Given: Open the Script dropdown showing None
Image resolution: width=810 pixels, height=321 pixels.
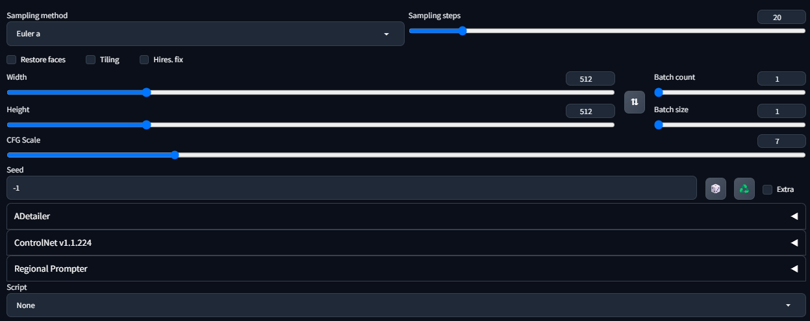Looking at the screenshot, I should [x=406, y=305].
